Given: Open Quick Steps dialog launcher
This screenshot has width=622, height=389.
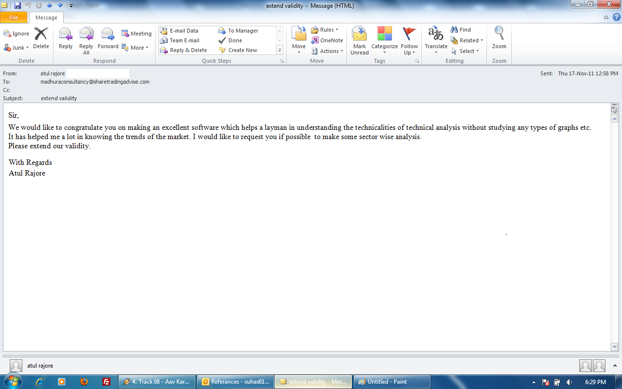Looking at the screenshot, I should (x=282, y=61).
